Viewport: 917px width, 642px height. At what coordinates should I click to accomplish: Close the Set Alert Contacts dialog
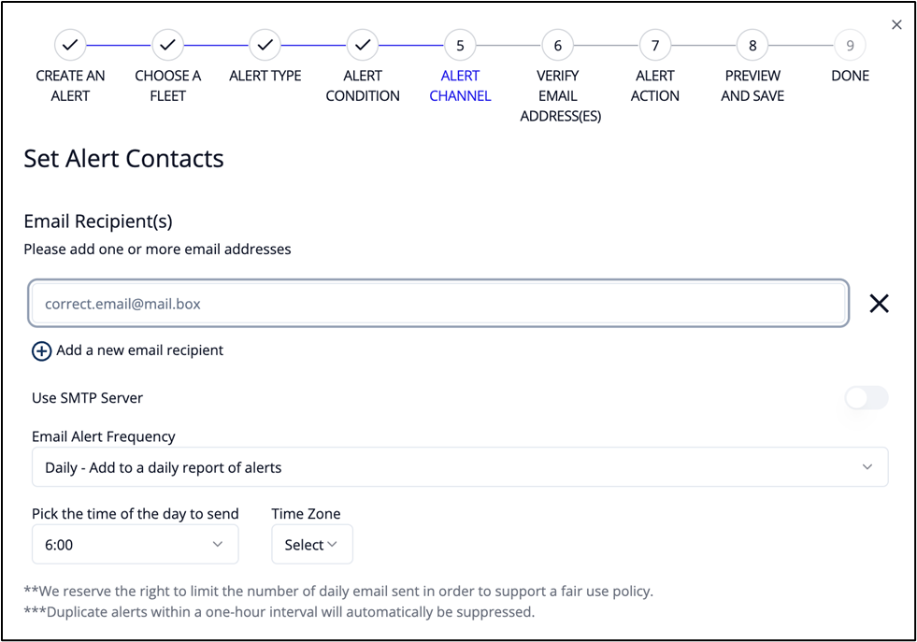point(896,24)
